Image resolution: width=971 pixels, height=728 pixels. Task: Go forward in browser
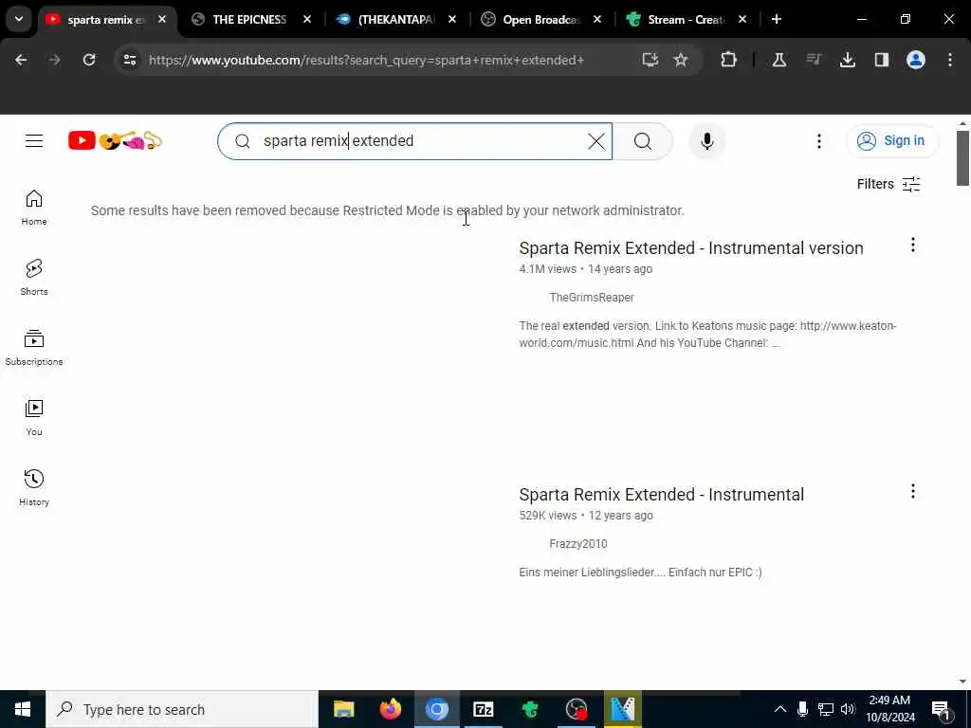55,60
